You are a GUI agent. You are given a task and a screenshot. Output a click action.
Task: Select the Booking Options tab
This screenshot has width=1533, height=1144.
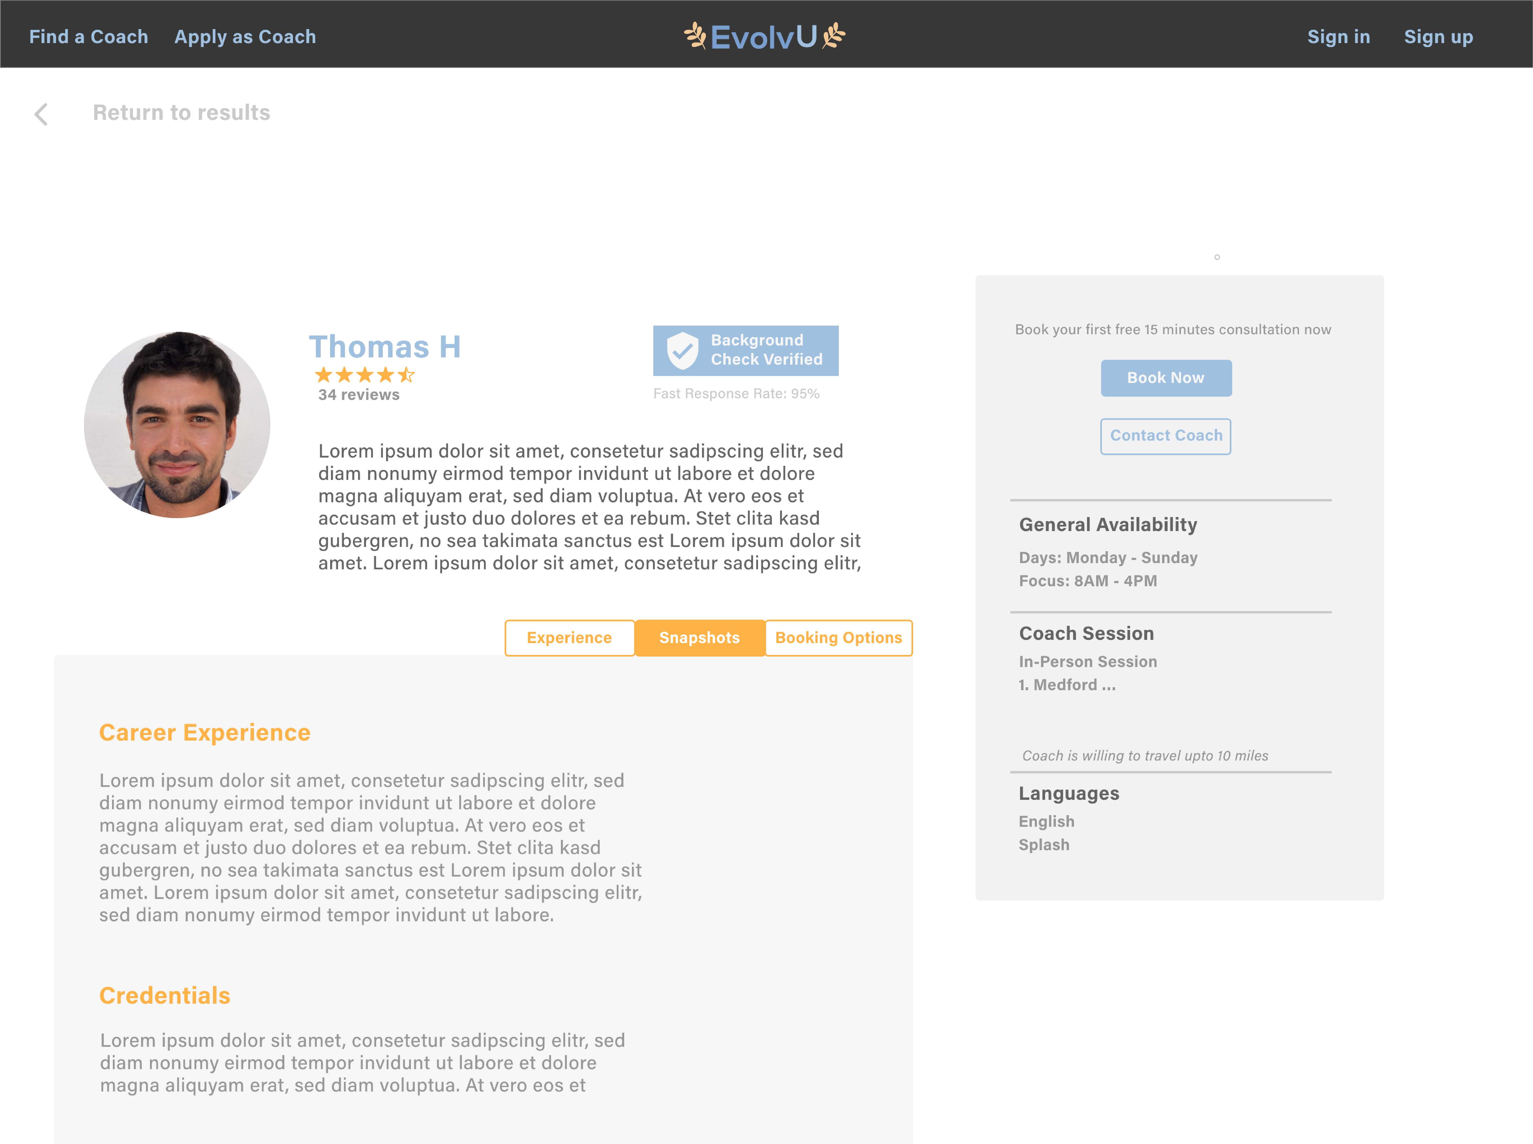click(x=839, y=638)
